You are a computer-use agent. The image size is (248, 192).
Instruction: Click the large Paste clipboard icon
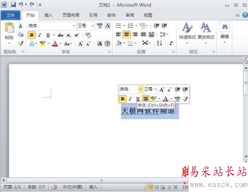coord(9,28)
